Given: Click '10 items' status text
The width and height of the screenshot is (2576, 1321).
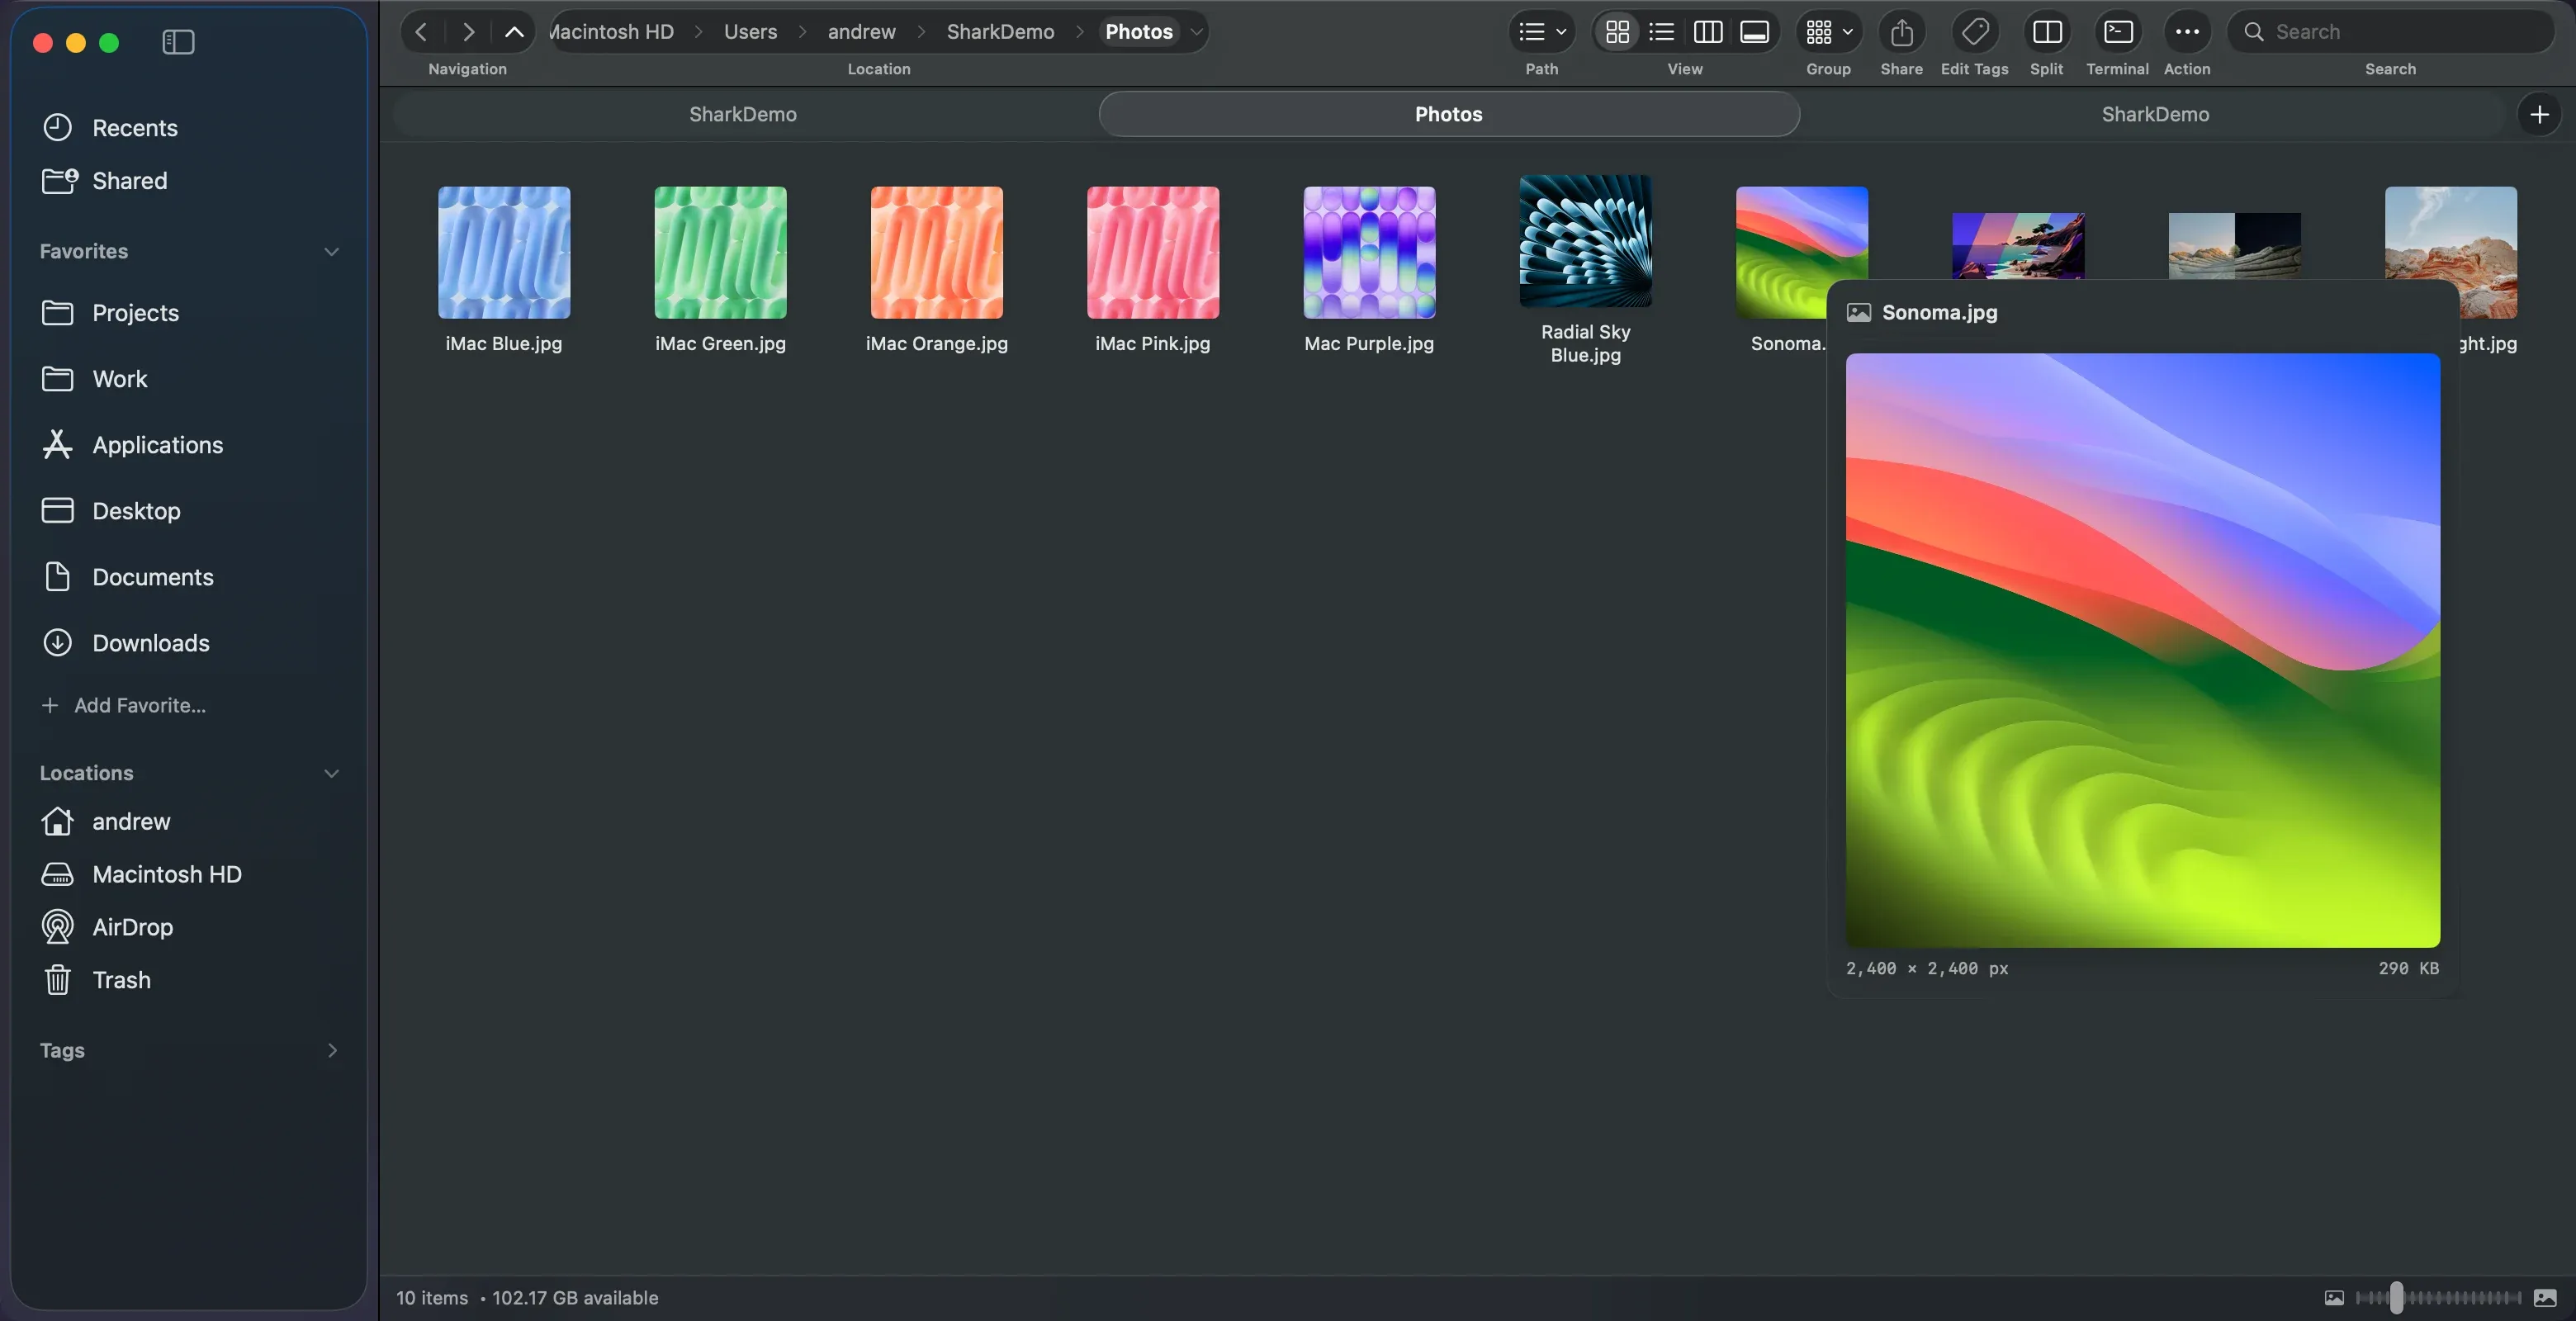Looking at the screenshot, I should click(x=432, y=1298).
